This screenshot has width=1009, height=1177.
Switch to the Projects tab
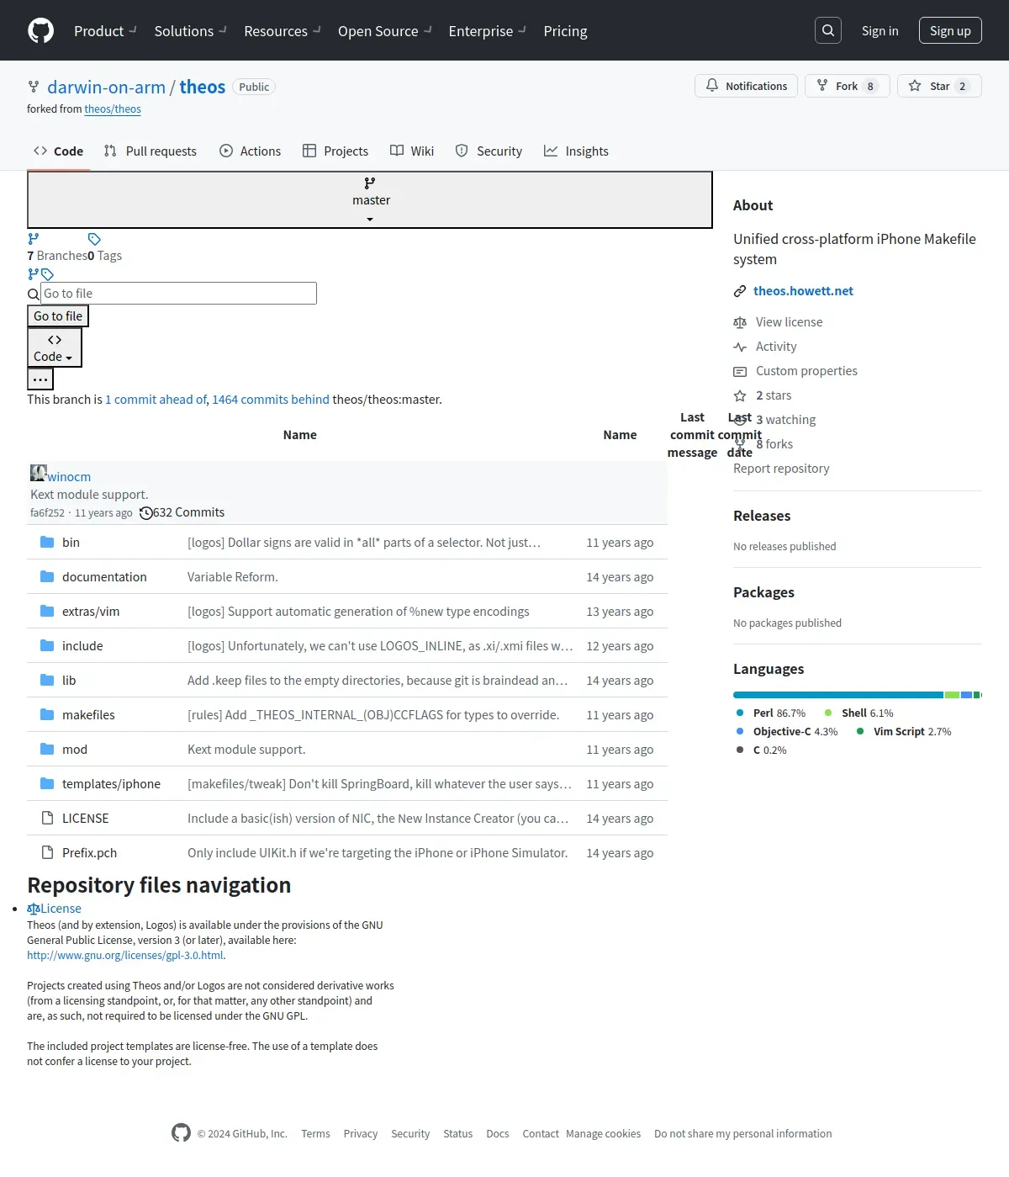335,151
